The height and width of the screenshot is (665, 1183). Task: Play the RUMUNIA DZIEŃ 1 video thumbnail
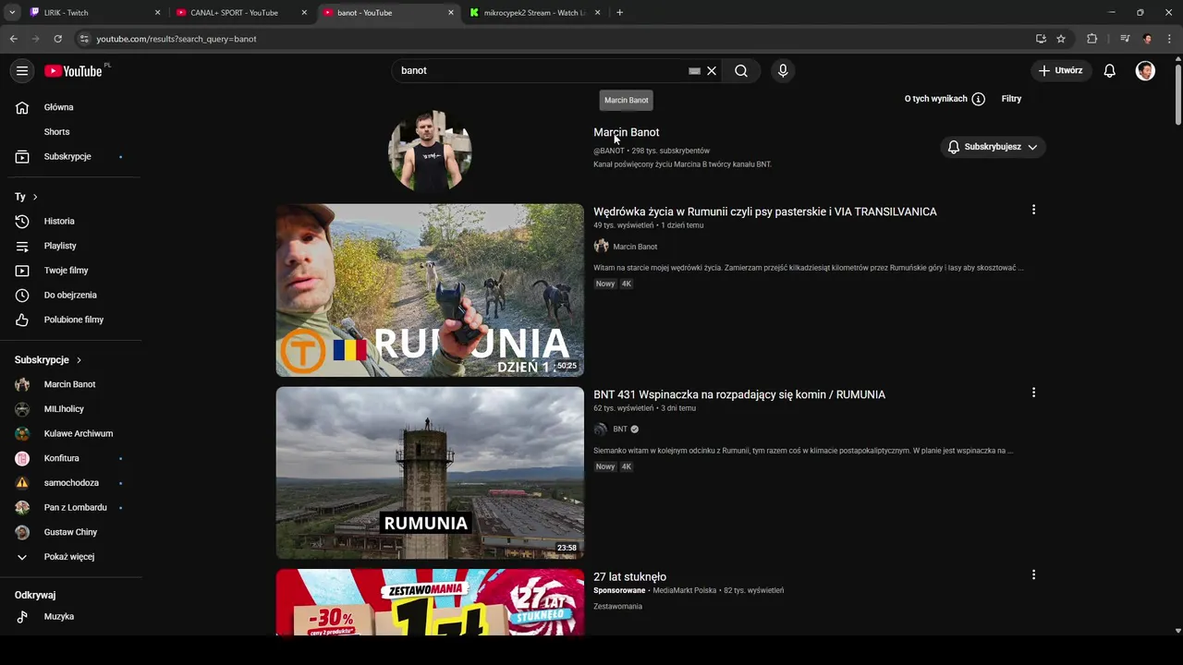click(x=430, y=290)
